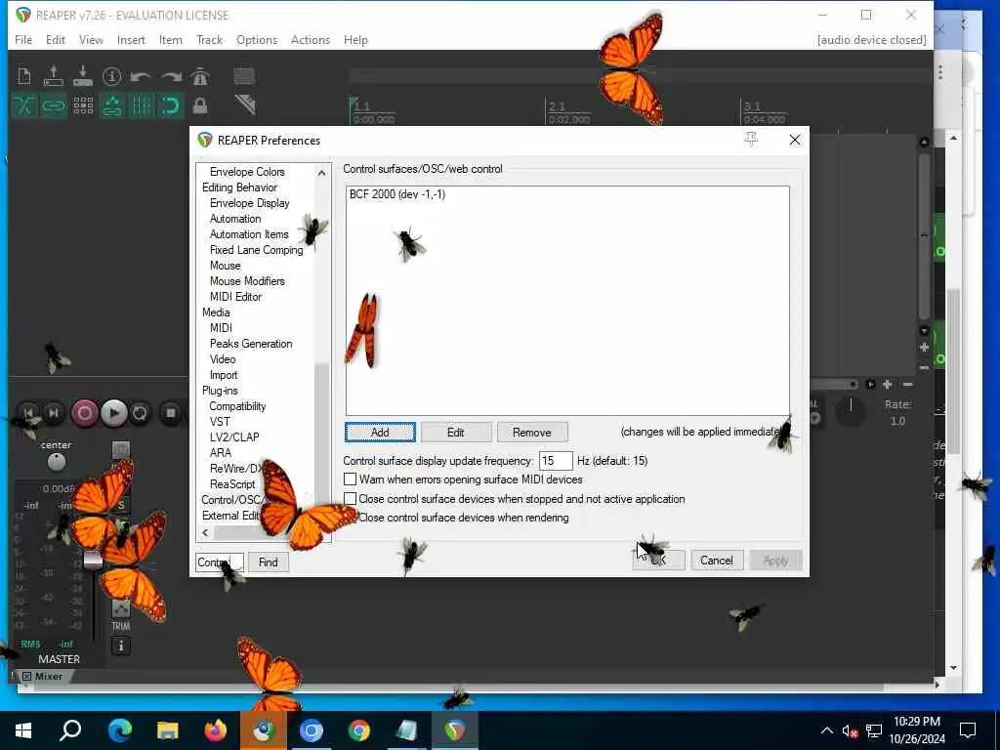Select MIDI Editor in preferences tree

pos(235,297)
